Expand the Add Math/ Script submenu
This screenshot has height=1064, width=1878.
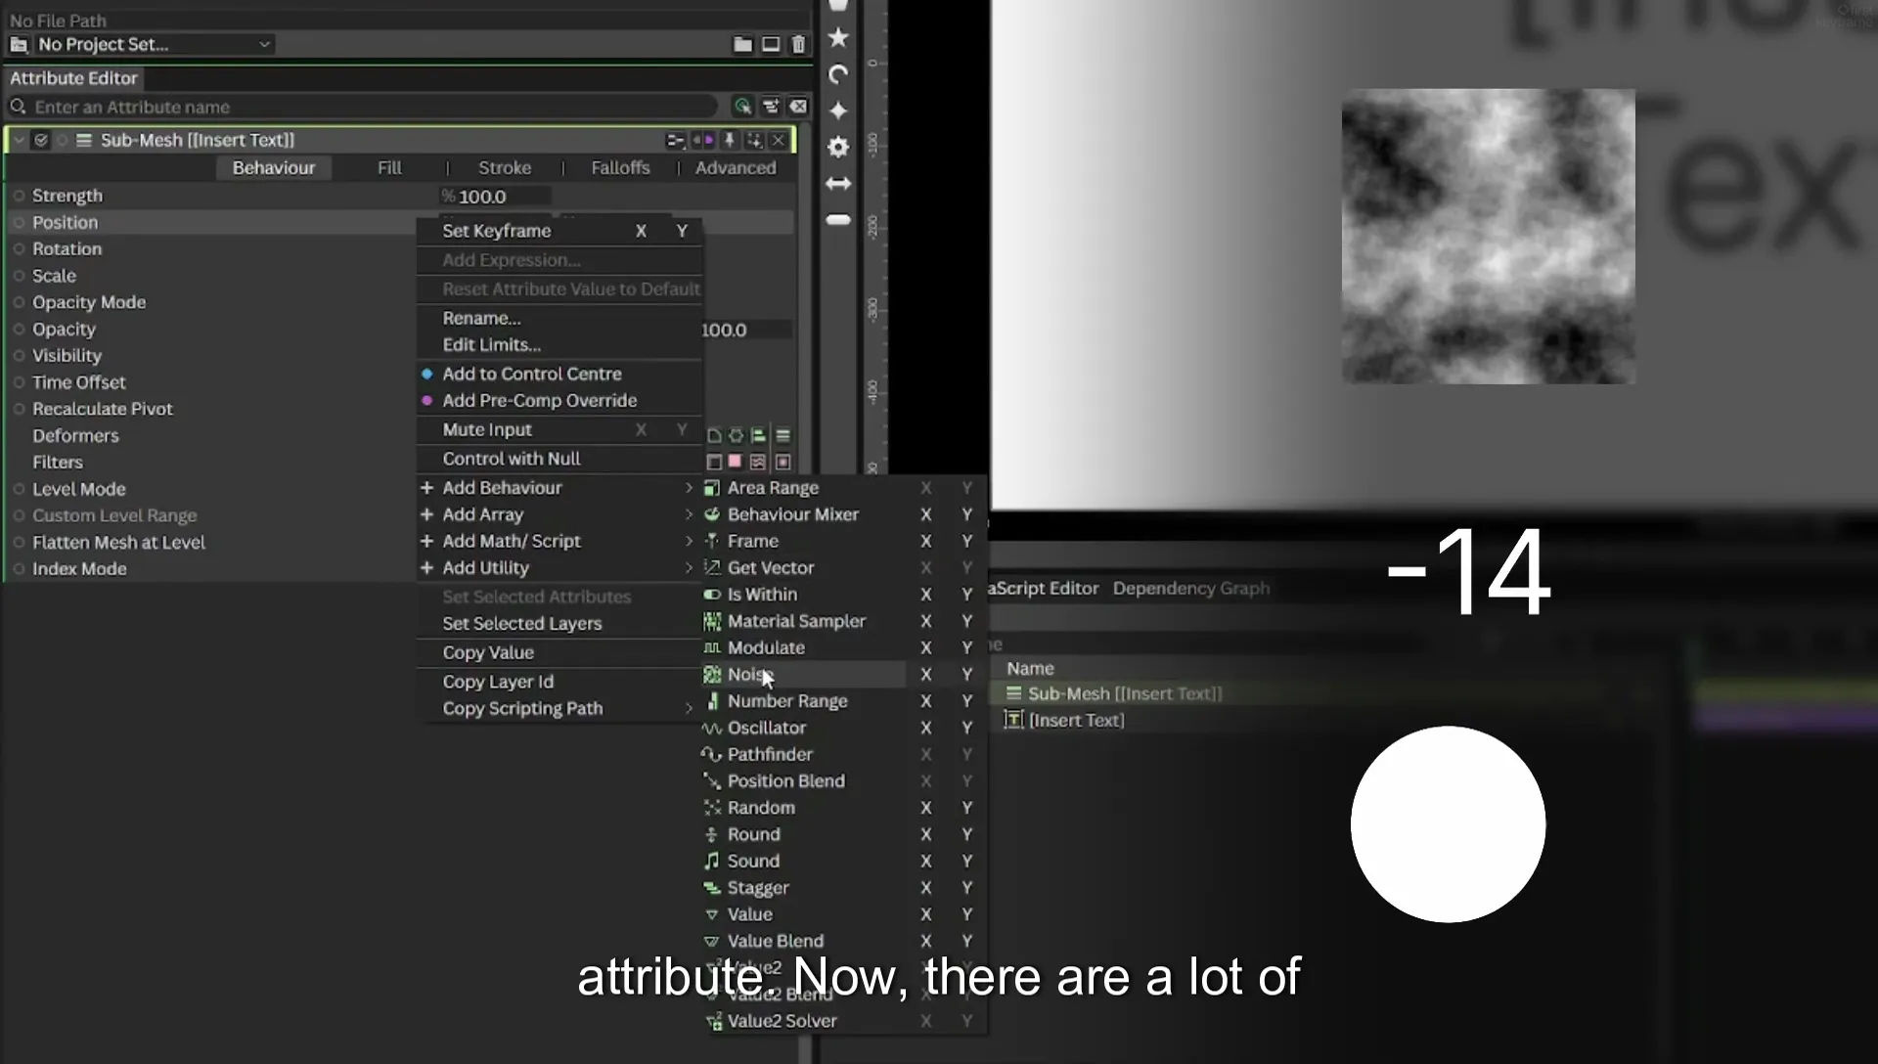click(558, 541)
